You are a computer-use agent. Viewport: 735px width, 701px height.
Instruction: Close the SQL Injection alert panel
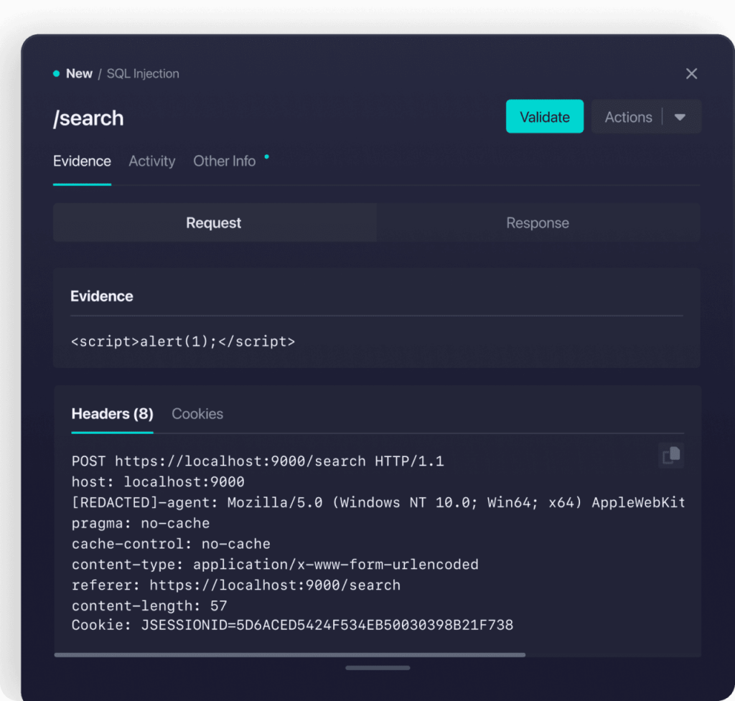coord(691,74)
